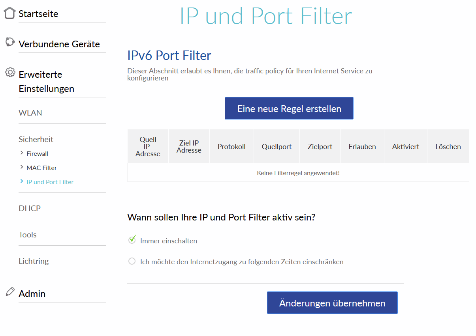The height and width of the screenshot is (336, 476).
Task: Go to the Startseite link
Action: coord(38,14)
